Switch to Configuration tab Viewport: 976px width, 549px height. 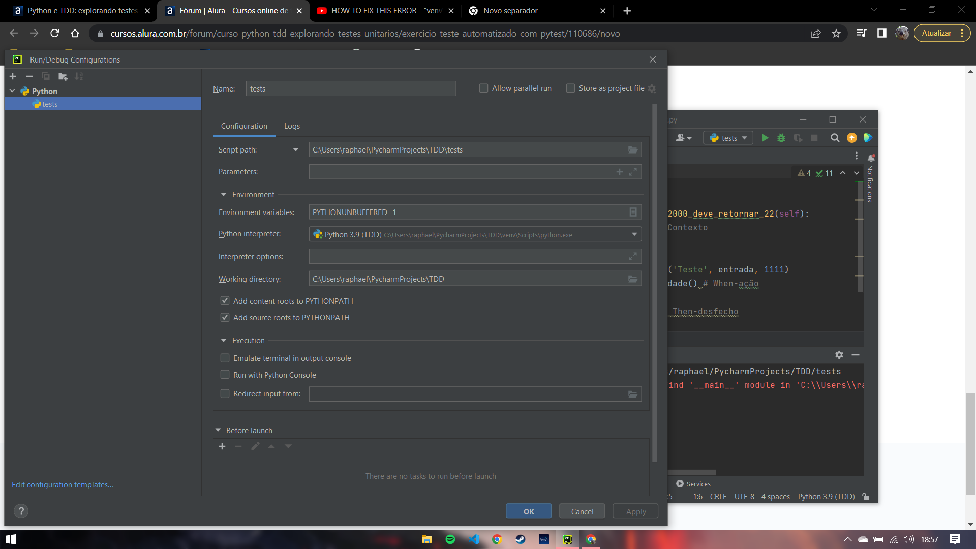(x=244, y=126)
